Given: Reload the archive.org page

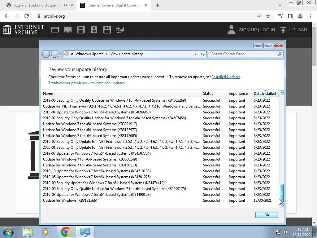Looking at the screenshot, I should tap(27, 16).
